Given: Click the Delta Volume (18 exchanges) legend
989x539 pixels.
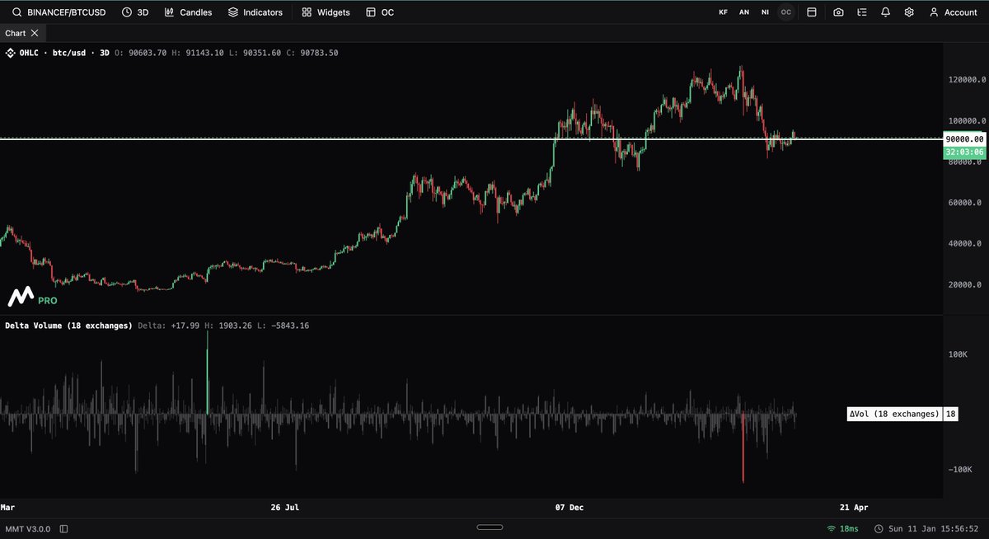Looking at the screenshot, I should coord(68,326).
